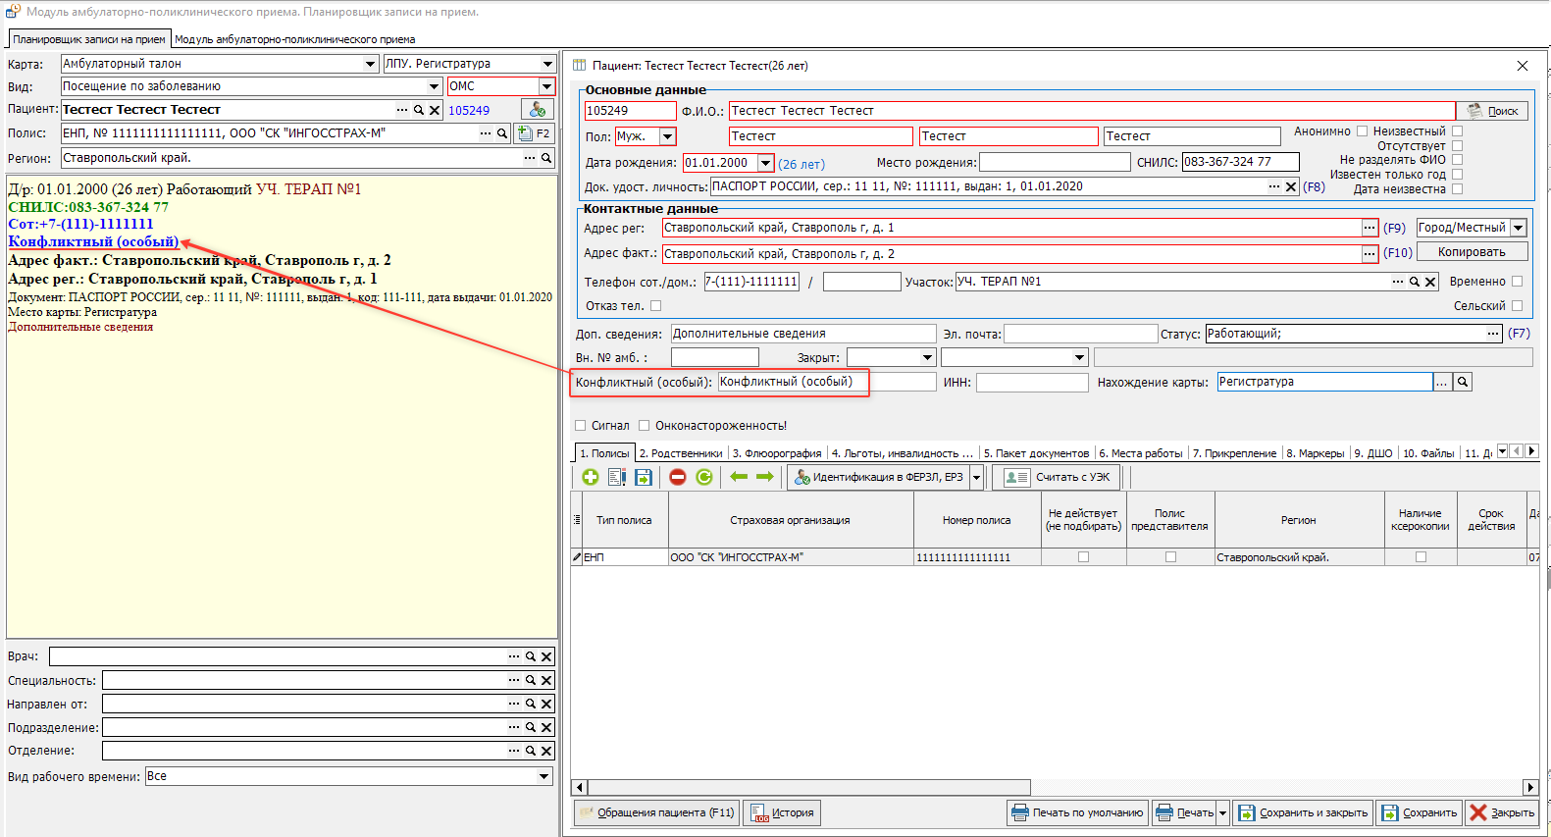Viewport: 1551px width, 837px height.
Task: Clear the identity document field
Action: [1291, 186]
